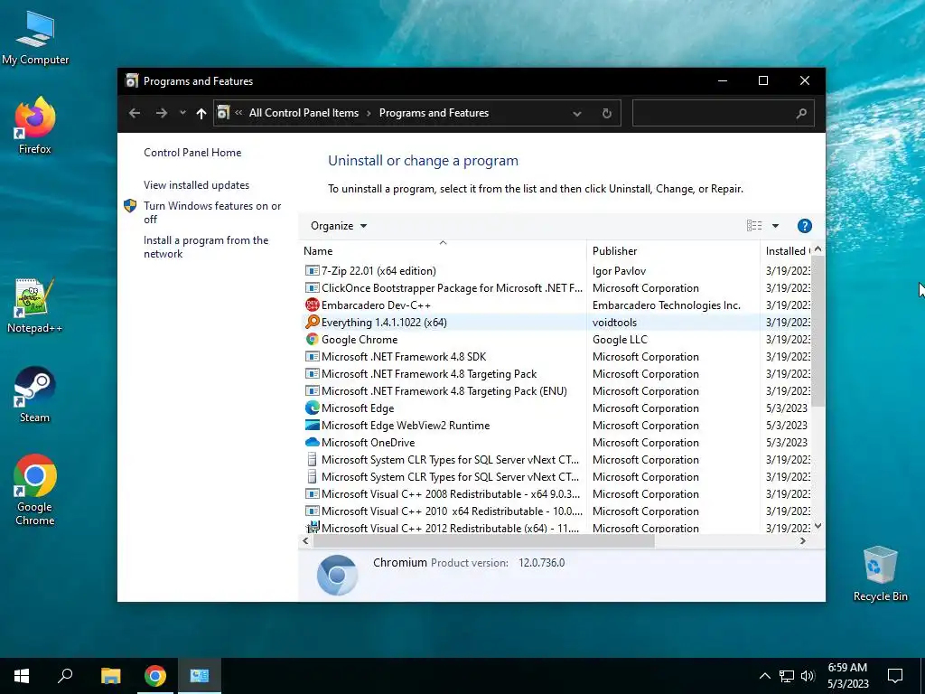Switch to Chrome from the taskbar
This screenshot has width=925, height=694.
(x=155, y=676)
